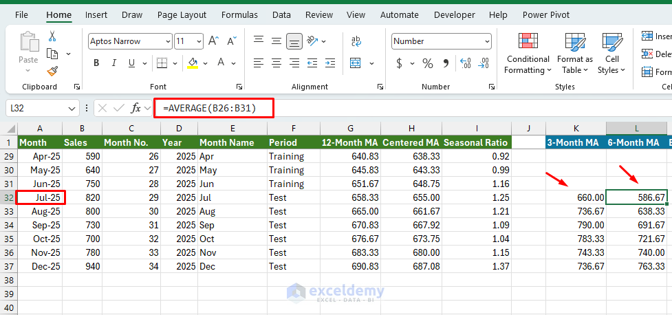The height and width of the screenshot is (315, 672).
Task: Select the Format Painter brush
Action: click(x=52, y=71)
